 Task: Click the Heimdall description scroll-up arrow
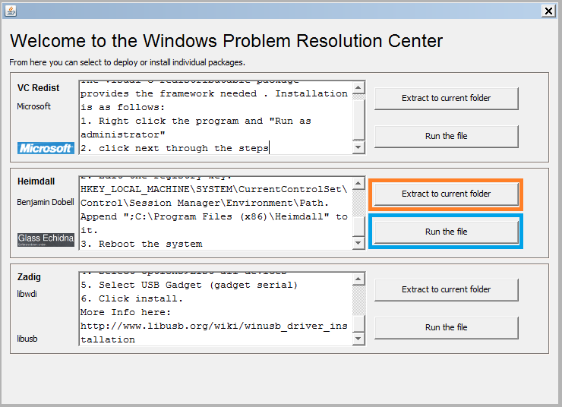[358, 184]
